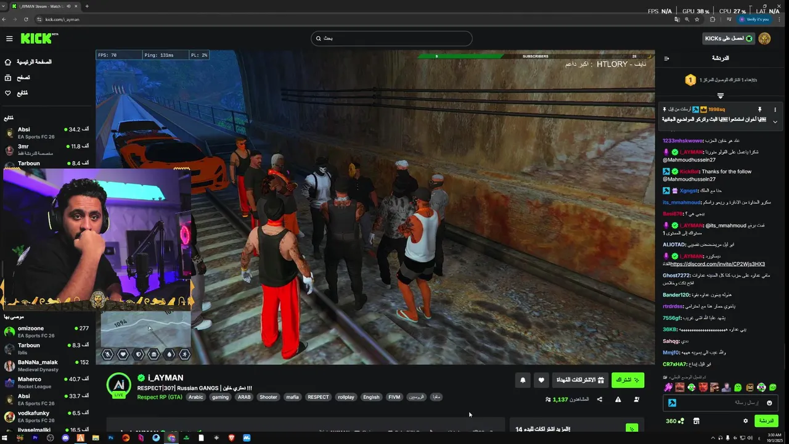789x444 pixels.
Task: Select the mafia tag
Action: 292,397
